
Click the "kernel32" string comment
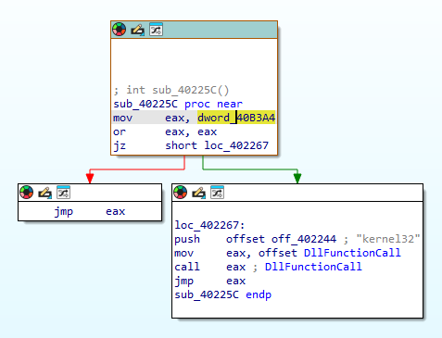(x=388, y=239)
